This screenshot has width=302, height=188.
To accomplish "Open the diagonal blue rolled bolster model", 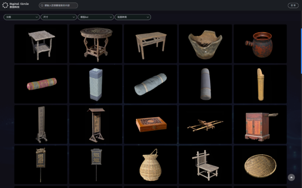I will (151, 84).
